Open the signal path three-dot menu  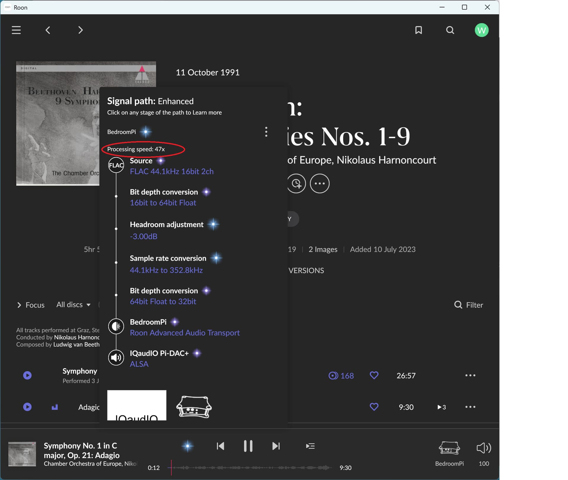266,132
